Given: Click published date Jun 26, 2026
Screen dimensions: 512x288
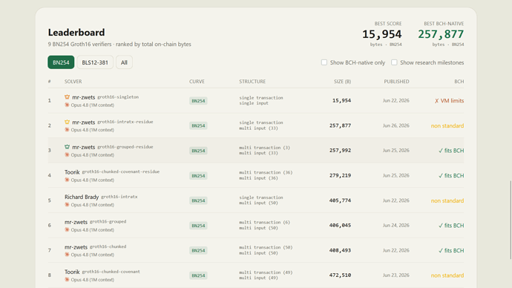Looking at the screenshot, I should 396,125.
